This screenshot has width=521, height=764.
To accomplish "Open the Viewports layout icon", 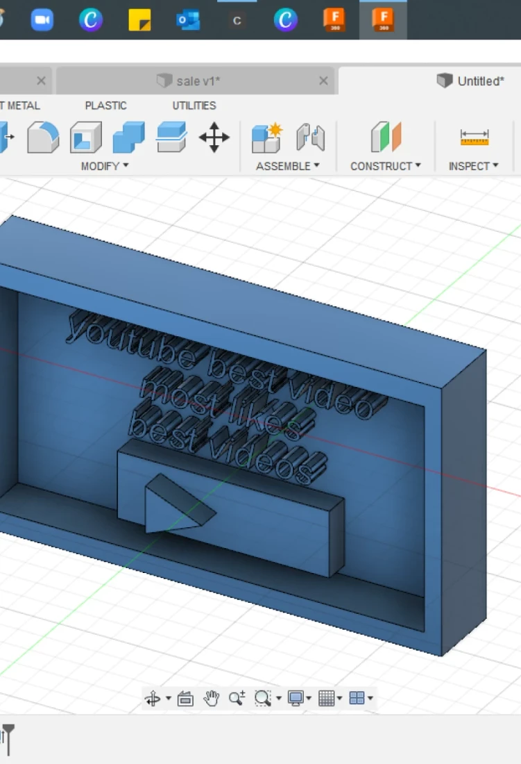I will (x=357, y=698).
